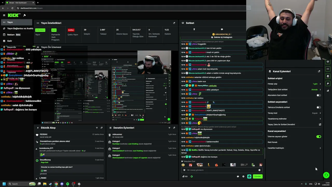The width and height of the screenshot is (332, 187).
Task: Click the speech bubble icon atop the chat
Action: (222, 29)
